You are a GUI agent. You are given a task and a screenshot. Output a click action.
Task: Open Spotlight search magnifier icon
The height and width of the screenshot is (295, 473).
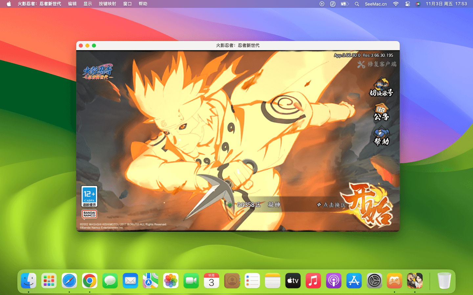pos(357,4)
